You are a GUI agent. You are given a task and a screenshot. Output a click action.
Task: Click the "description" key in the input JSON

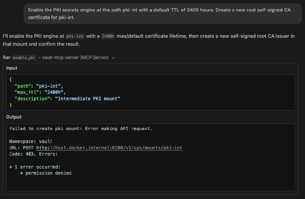click(x=33, y=99)
